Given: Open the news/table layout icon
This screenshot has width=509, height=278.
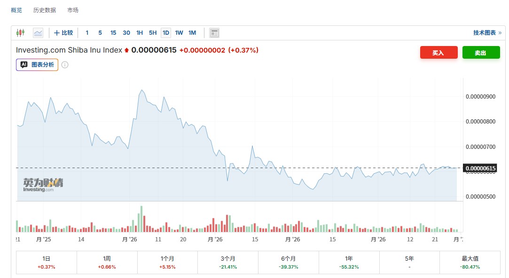Looking at the screenshot, I should 214,33.
